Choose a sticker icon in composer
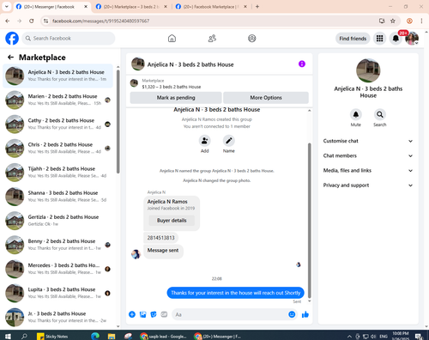This screenshot has width=429, height=340. click(154, 314)
